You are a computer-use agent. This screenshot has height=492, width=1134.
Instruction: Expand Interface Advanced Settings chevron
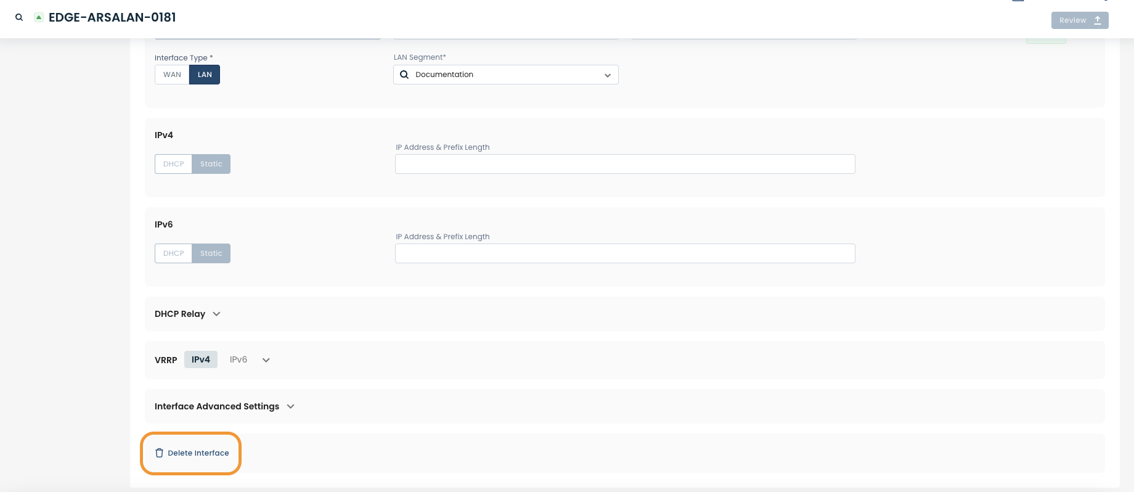pos(291,406)
